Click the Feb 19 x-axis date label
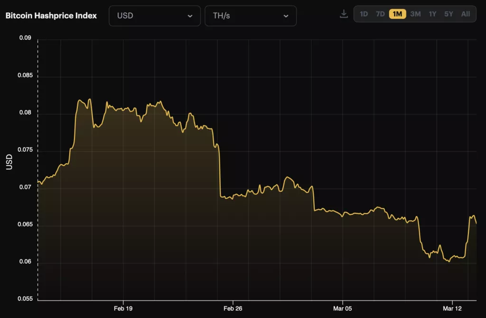The height and width of the screenshot is (318, 486). pos(123,309)
